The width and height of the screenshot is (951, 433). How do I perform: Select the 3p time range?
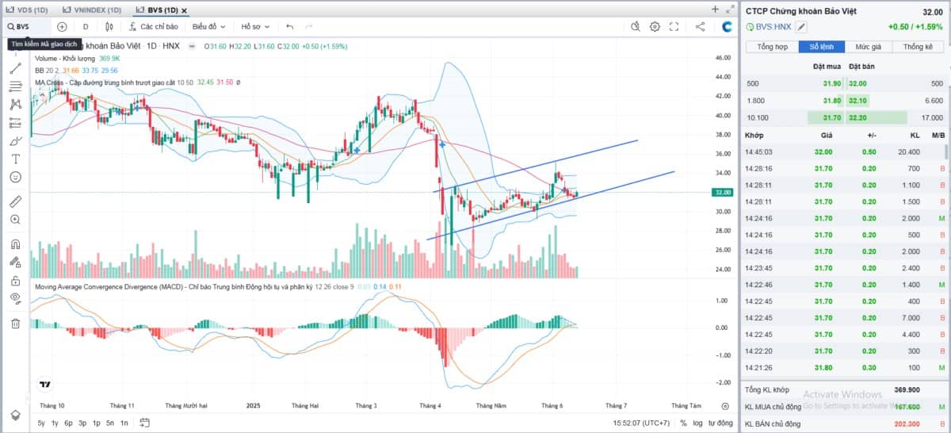(83, 423)
